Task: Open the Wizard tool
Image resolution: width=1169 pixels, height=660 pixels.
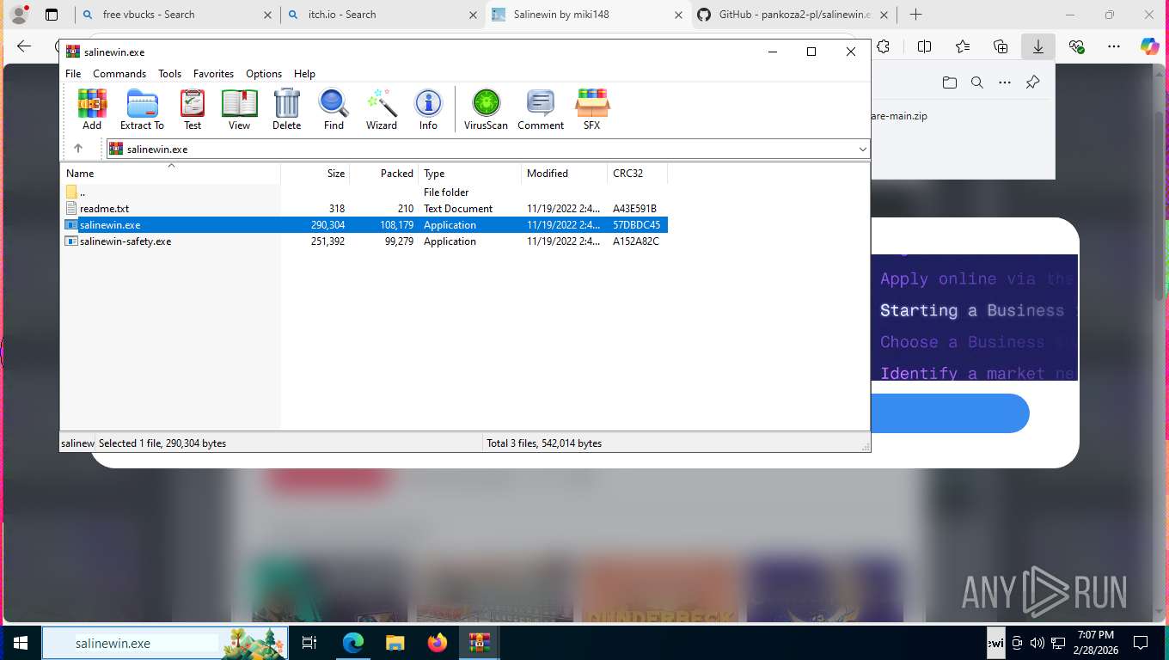Action: (382, 109)
